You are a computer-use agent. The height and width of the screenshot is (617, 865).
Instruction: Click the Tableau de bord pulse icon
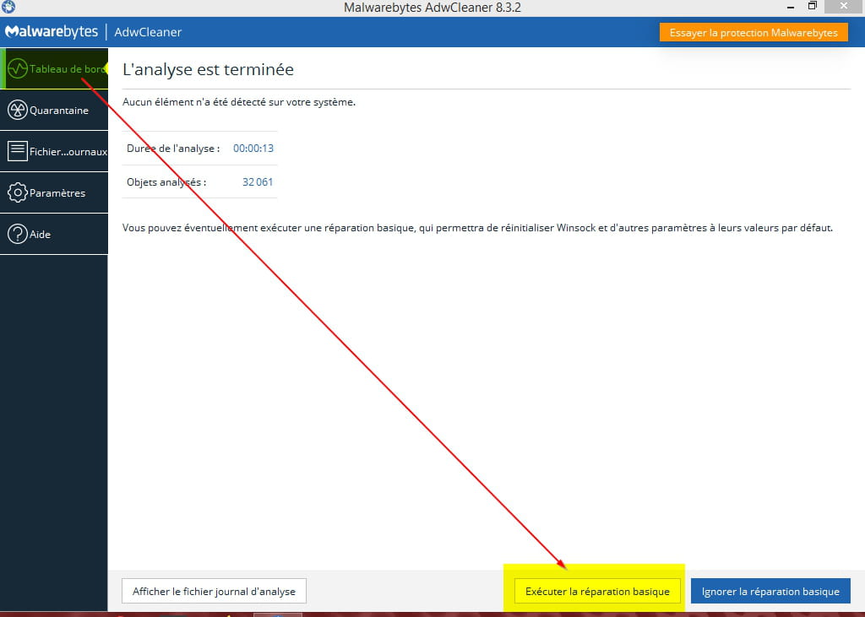18,69
